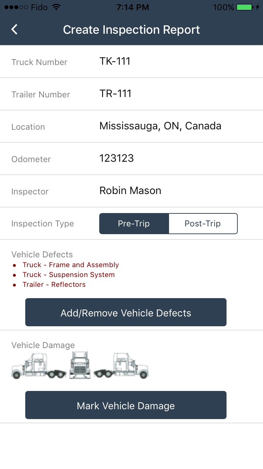Tap the Create Inspection Report title
This screenshot has height=469, width=263.
coord(131,30)
